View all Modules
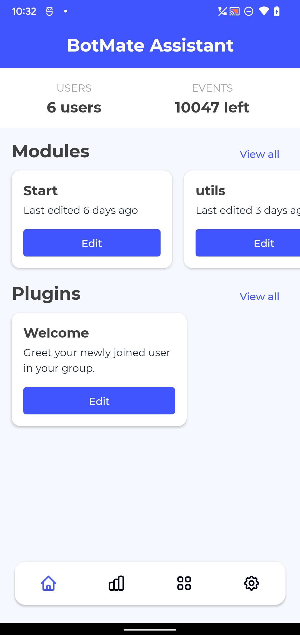 pos(259,154)
